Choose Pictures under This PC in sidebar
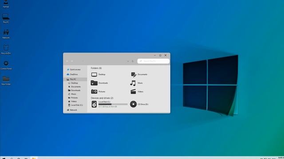The height and width of the screenshot is (159, 284). [73, 98]
